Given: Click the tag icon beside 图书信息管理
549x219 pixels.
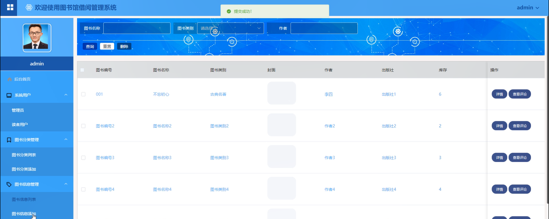Looking at the screenshot, I should (x=9, y=184).
